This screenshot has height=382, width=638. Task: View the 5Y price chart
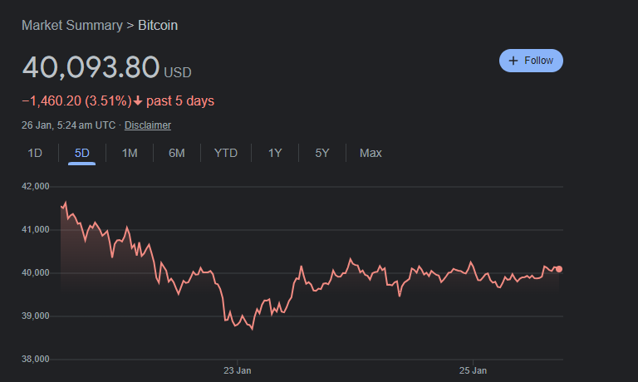pos(322,153)
